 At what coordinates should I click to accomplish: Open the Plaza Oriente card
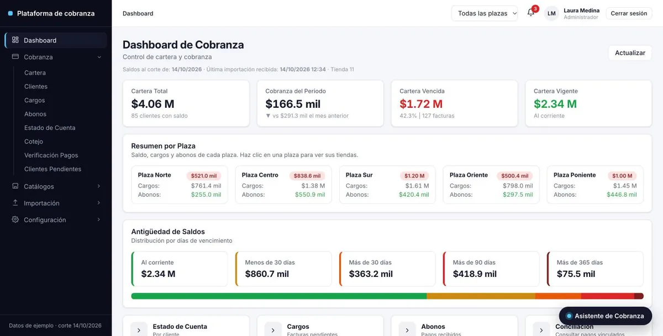[x=491, y=185]
